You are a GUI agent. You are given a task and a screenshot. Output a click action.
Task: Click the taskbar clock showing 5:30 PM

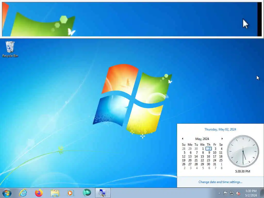[x=251, y=193]
